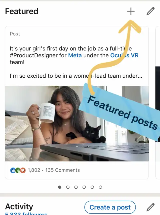This screenshot has height=215, width=160.
Task: Click the plus icon to add a featured item
Action: [131, 11]
